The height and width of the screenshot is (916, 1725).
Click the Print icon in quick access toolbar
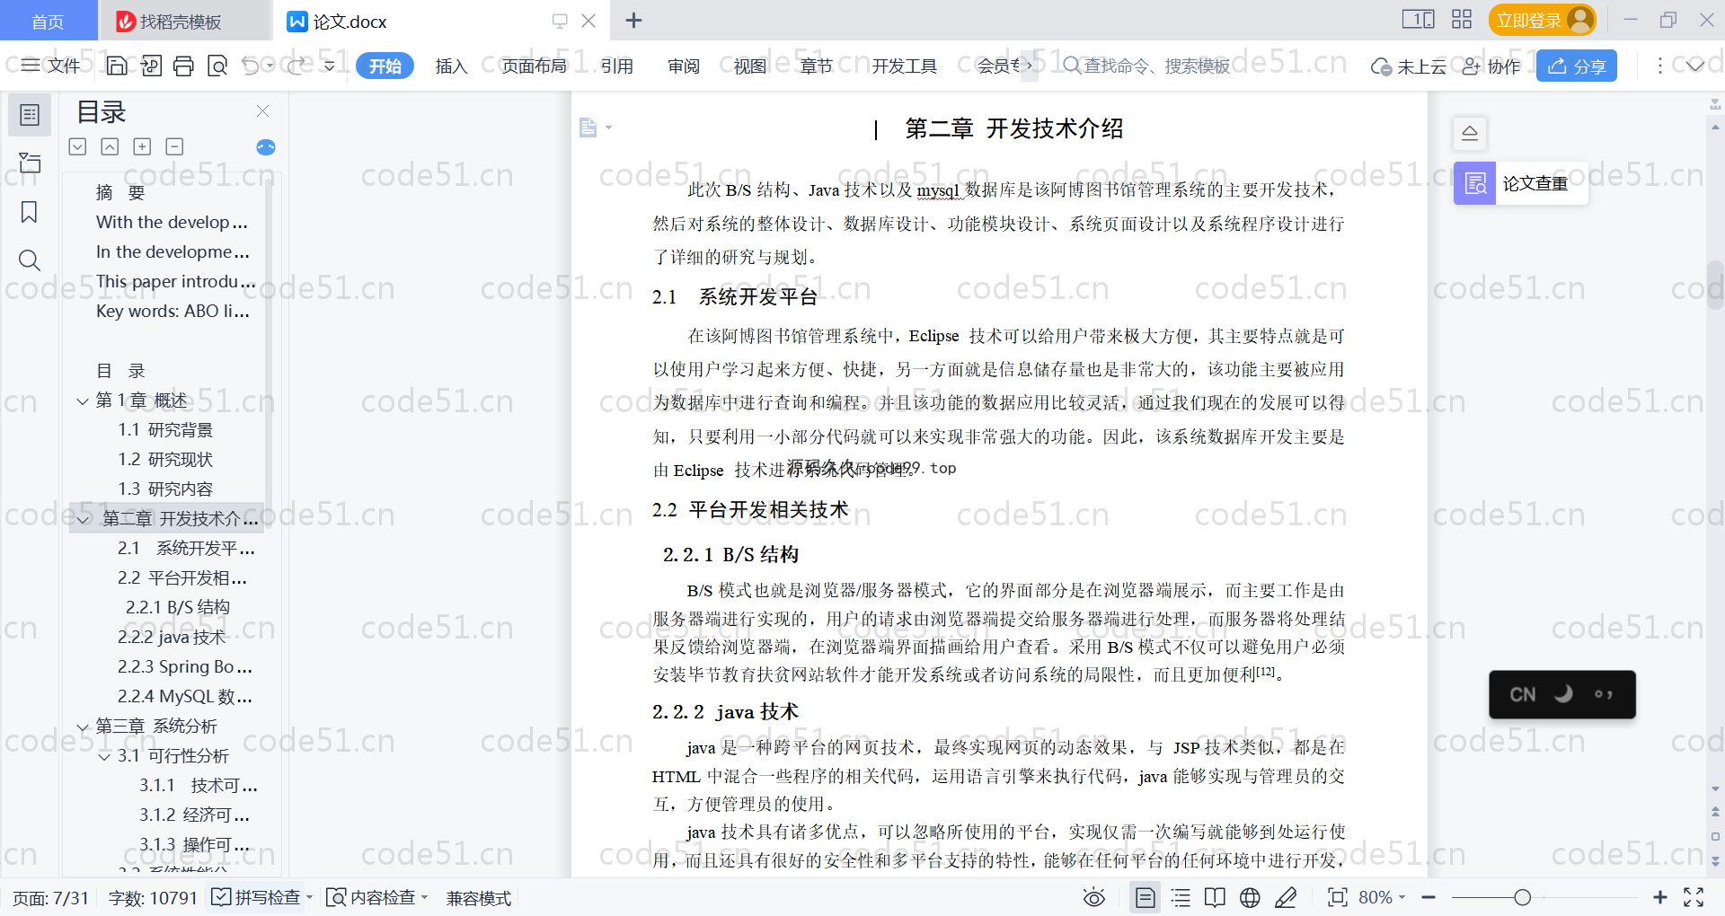coord(183,66)
